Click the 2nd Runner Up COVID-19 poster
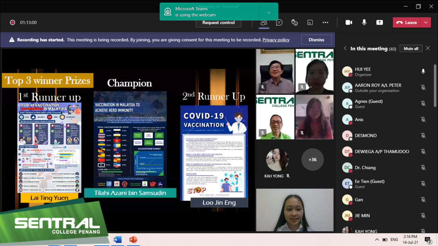 point(214,153)
